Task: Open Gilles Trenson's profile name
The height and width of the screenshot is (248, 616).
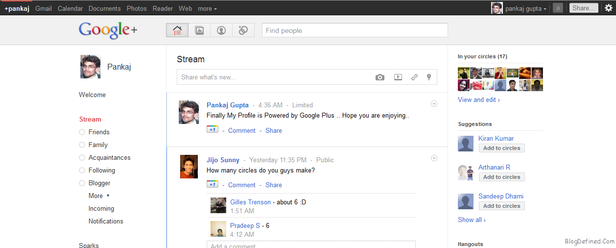Action: point(250,202)
